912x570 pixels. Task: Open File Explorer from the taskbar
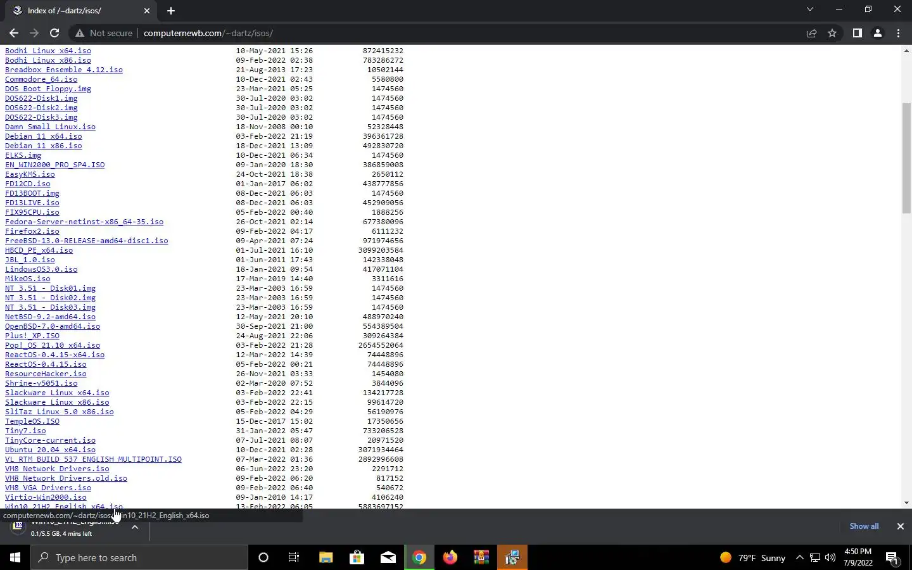click(326, 557)
